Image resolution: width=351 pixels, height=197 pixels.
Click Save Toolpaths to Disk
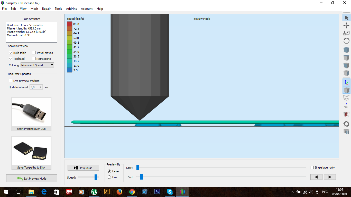pyautogui.click(x=31, y=153)
